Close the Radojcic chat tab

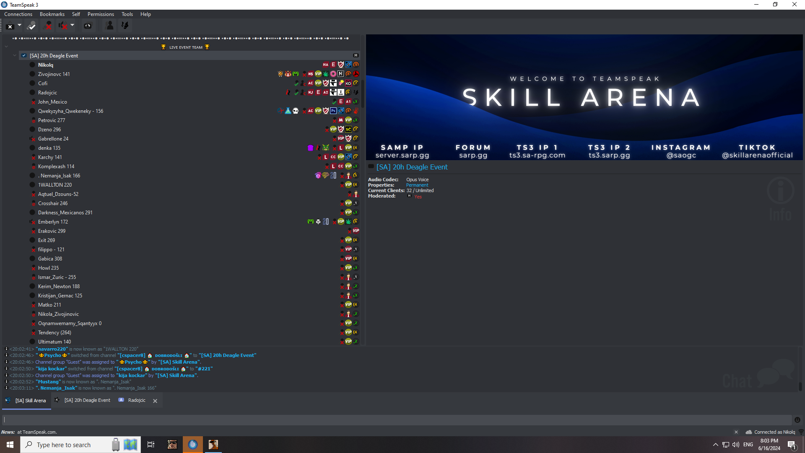[155, 401]
